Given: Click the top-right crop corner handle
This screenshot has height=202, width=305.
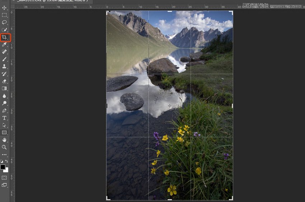Looking at the screenshot, I should tap(231, 12).
